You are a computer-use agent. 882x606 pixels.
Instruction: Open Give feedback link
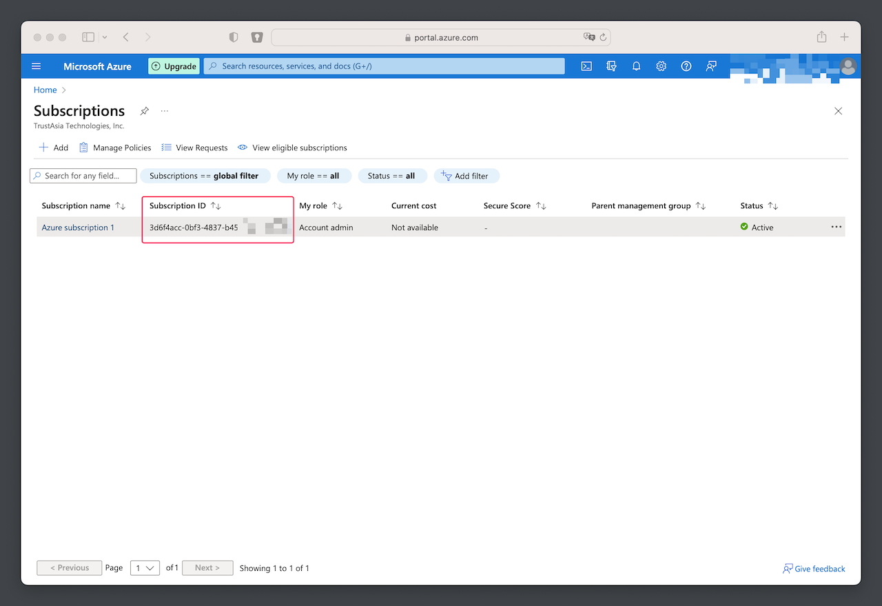[814, 569]
